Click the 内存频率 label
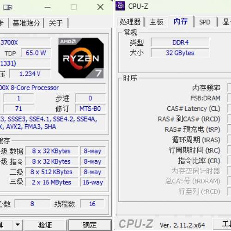Image resolution: width=231 pixels, height=231 pixels. (206, 88)
